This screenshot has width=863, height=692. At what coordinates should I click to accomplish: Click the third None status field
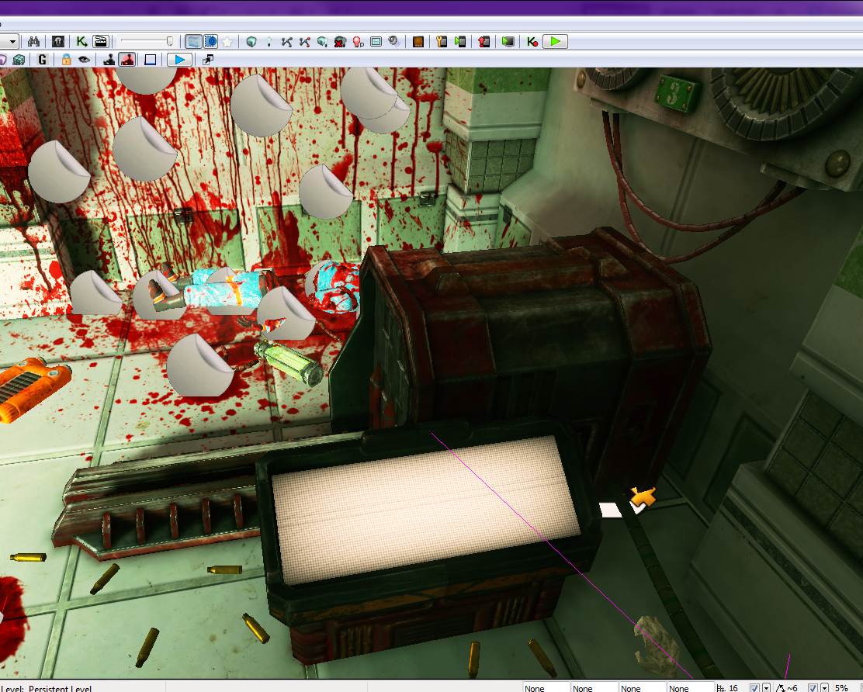point(643,687)
